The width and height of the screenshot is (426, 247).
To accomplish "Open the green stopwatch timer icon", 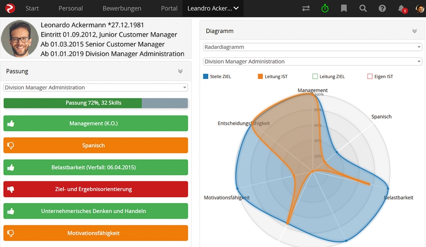I will (x=325, y=9).
